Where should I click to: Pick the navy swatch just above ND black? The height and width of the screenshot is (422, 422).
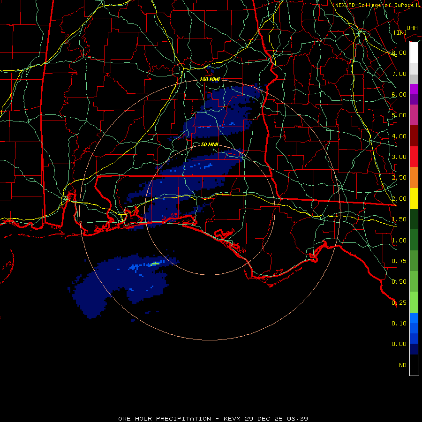coord(414,349)
